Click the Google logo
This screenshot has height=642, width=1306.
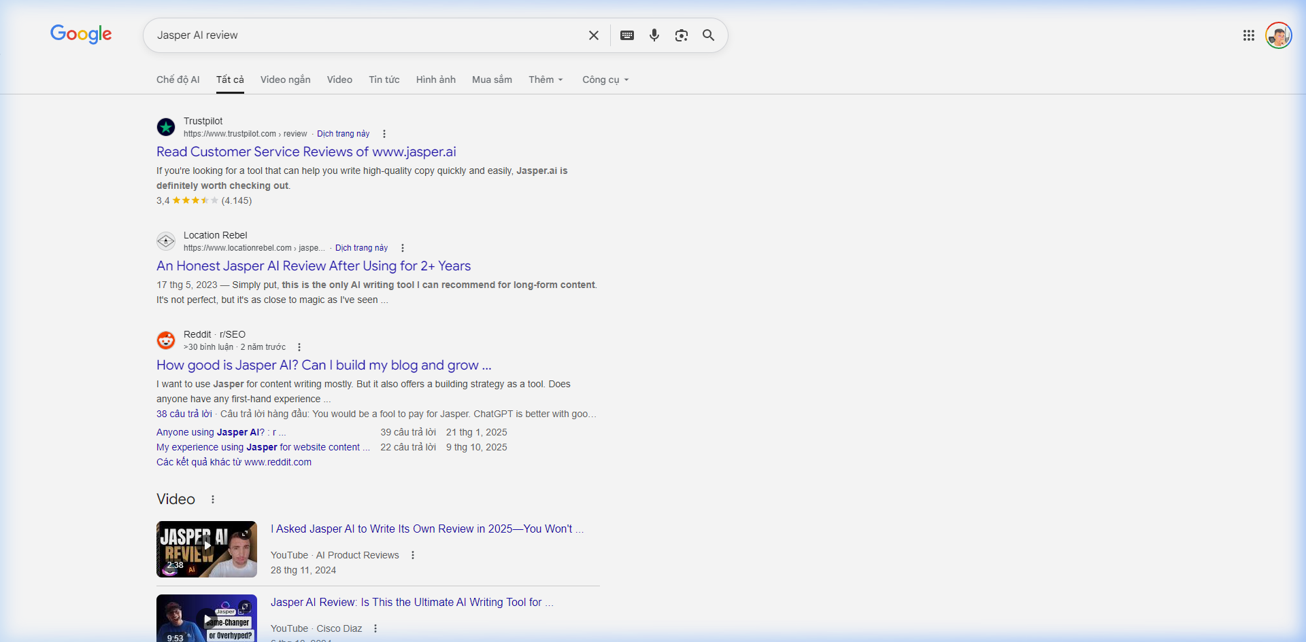click(81, 35)
